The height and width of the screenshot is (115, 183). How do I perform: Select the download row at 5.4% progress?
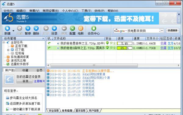click(x=114, y=43)
